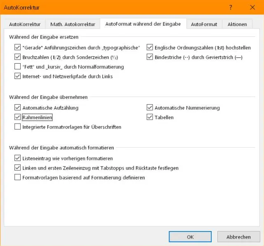Image resolution: width=264 pixels, height=246 pixels.
Task: Uncheck Bindestriche durch Geviertstrich
Action: pyautogui.click(x=150, y=57)
